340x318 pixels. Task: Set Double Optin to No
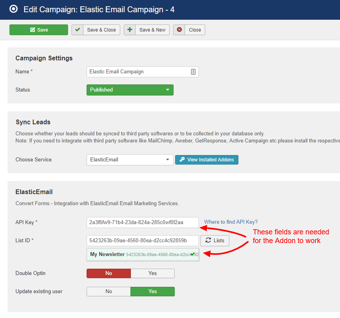109,273
